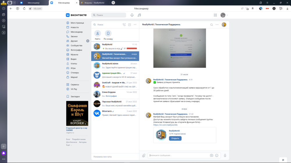Open conversation actions three-dot menu

point(217,25)
